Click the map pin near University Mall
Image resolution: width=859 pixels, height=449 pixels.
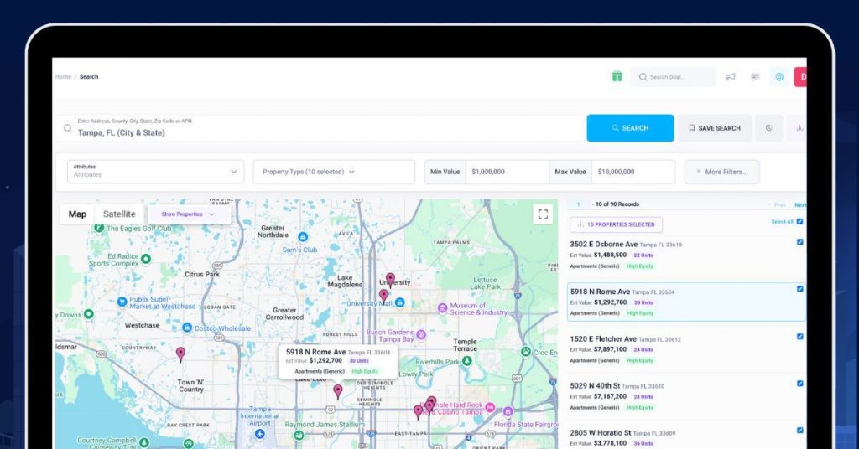pyautogui.click(x=383, y=297)
